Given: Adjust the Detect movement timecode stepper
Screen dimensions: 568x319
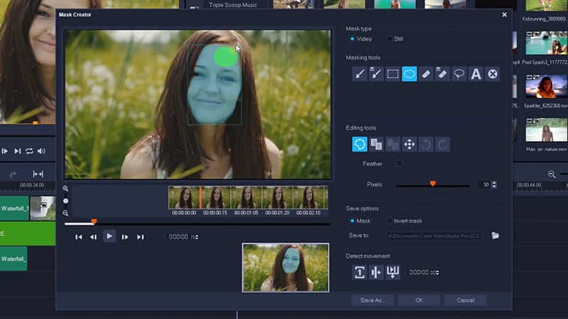Looking at the screenshot, I should pos(437,272).
